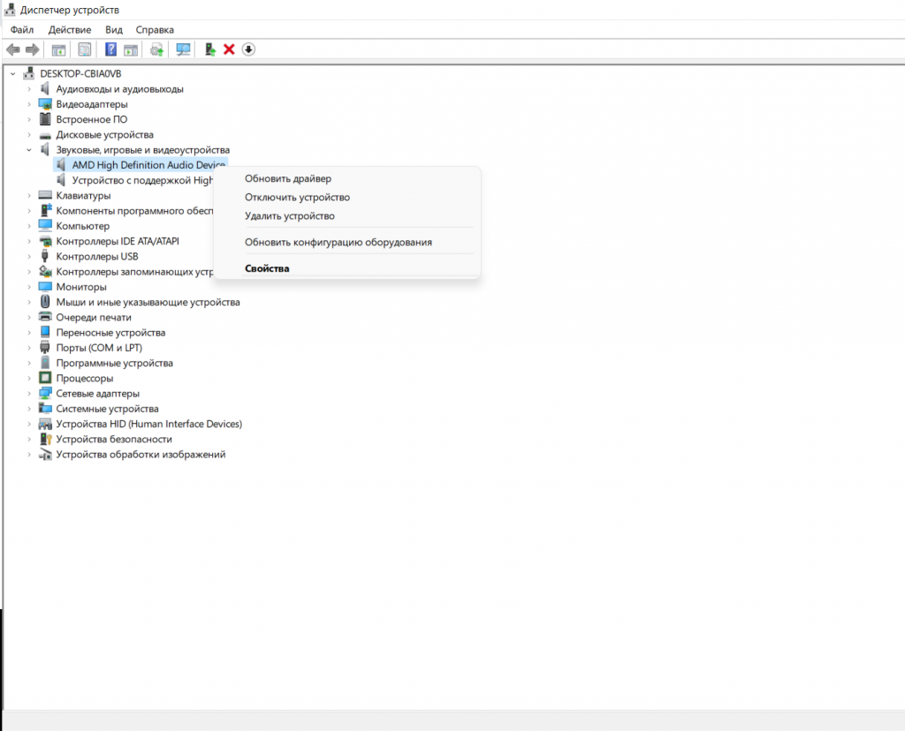Click the black down-arrow circle toolbar icon
Viewport: 905px width, 731px height.
[x=248, y=49]
